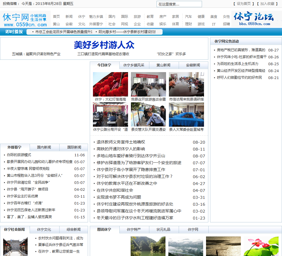Switch to 休宁社会新闻 tab
282x256 pixels.
(x=15, y=230)
